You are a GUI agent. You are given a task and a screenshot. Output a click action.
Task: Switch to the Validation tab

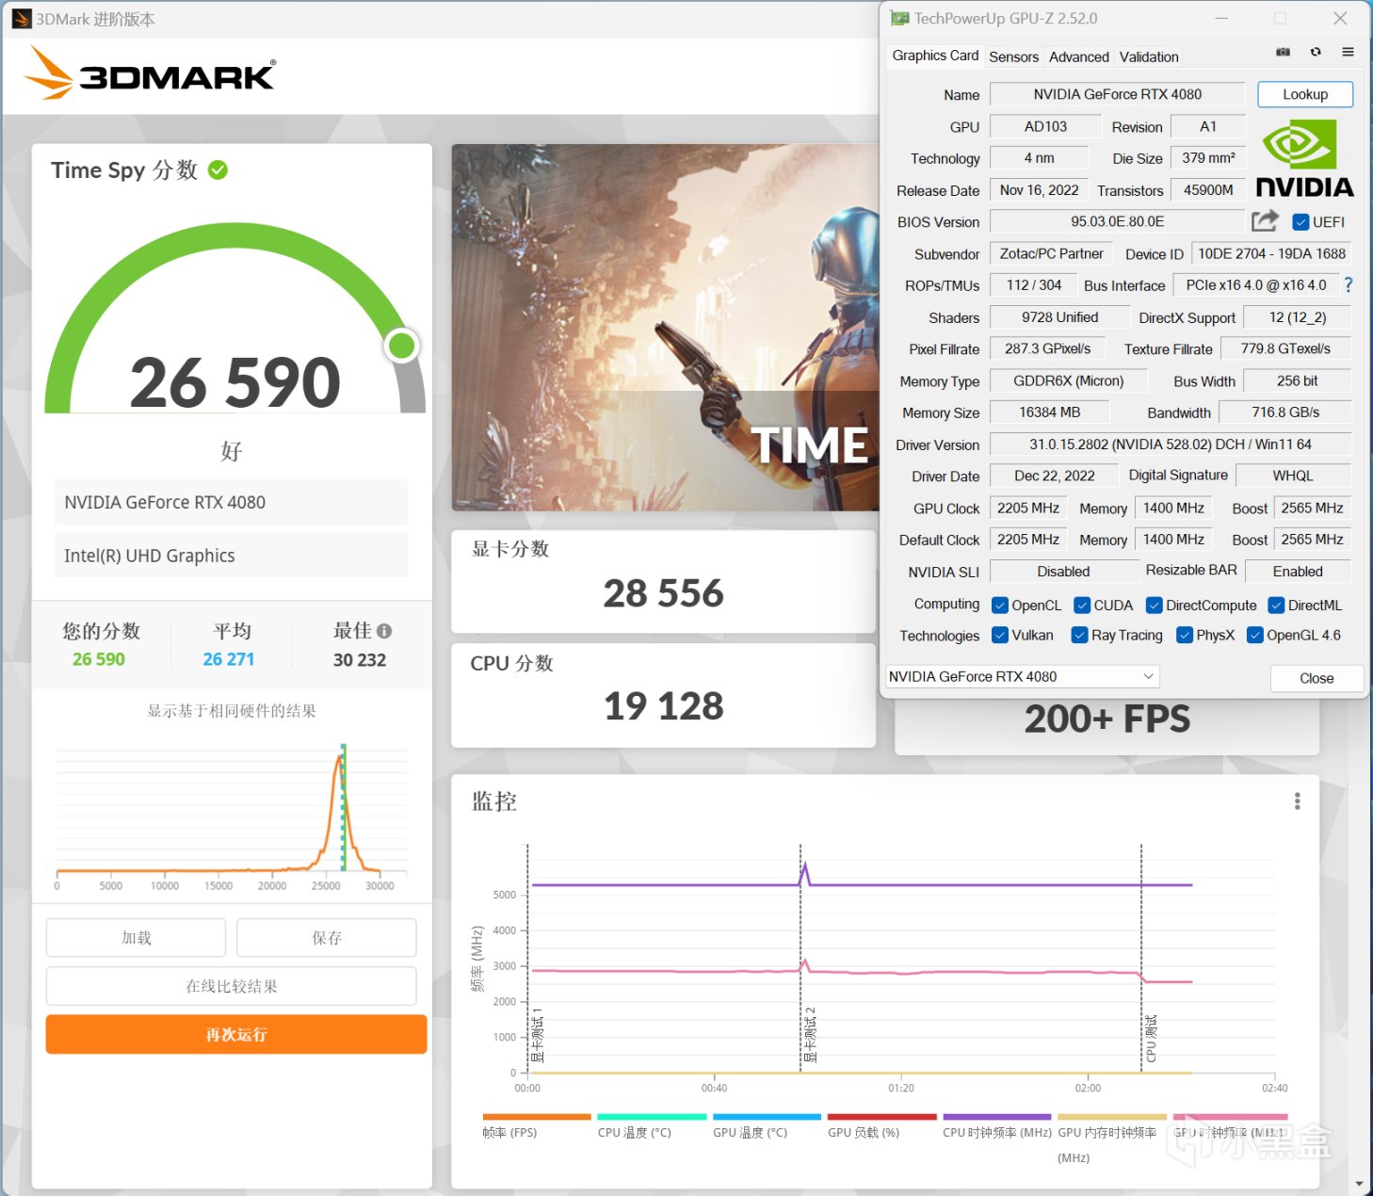coord(1149,57)
